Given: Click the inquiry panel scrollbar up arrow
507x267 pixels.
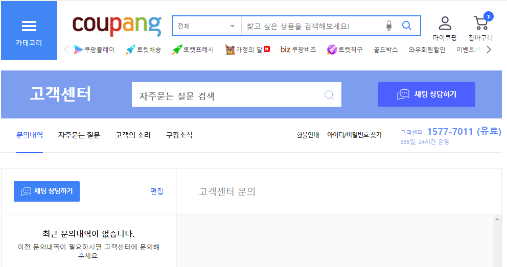Looking at the screenshot, I should pyautogui.click(x=497, y=219).
